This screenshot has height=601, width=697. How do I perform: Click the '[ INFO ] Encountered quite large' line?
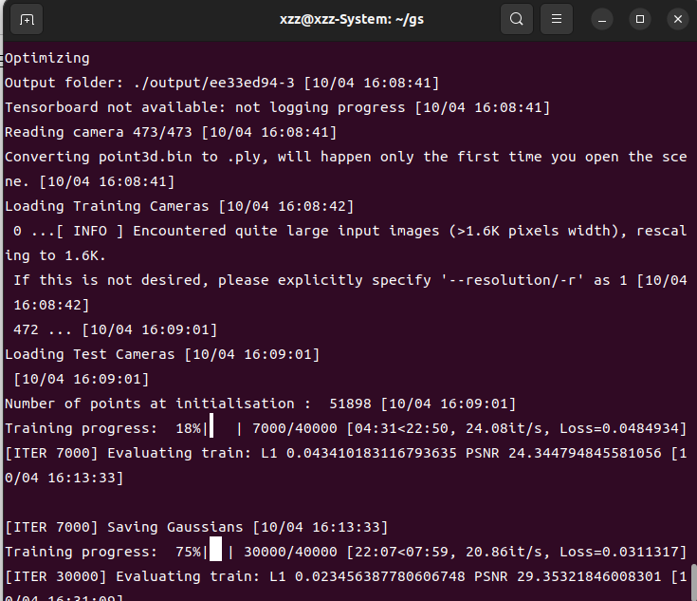(x=346, y=243)
